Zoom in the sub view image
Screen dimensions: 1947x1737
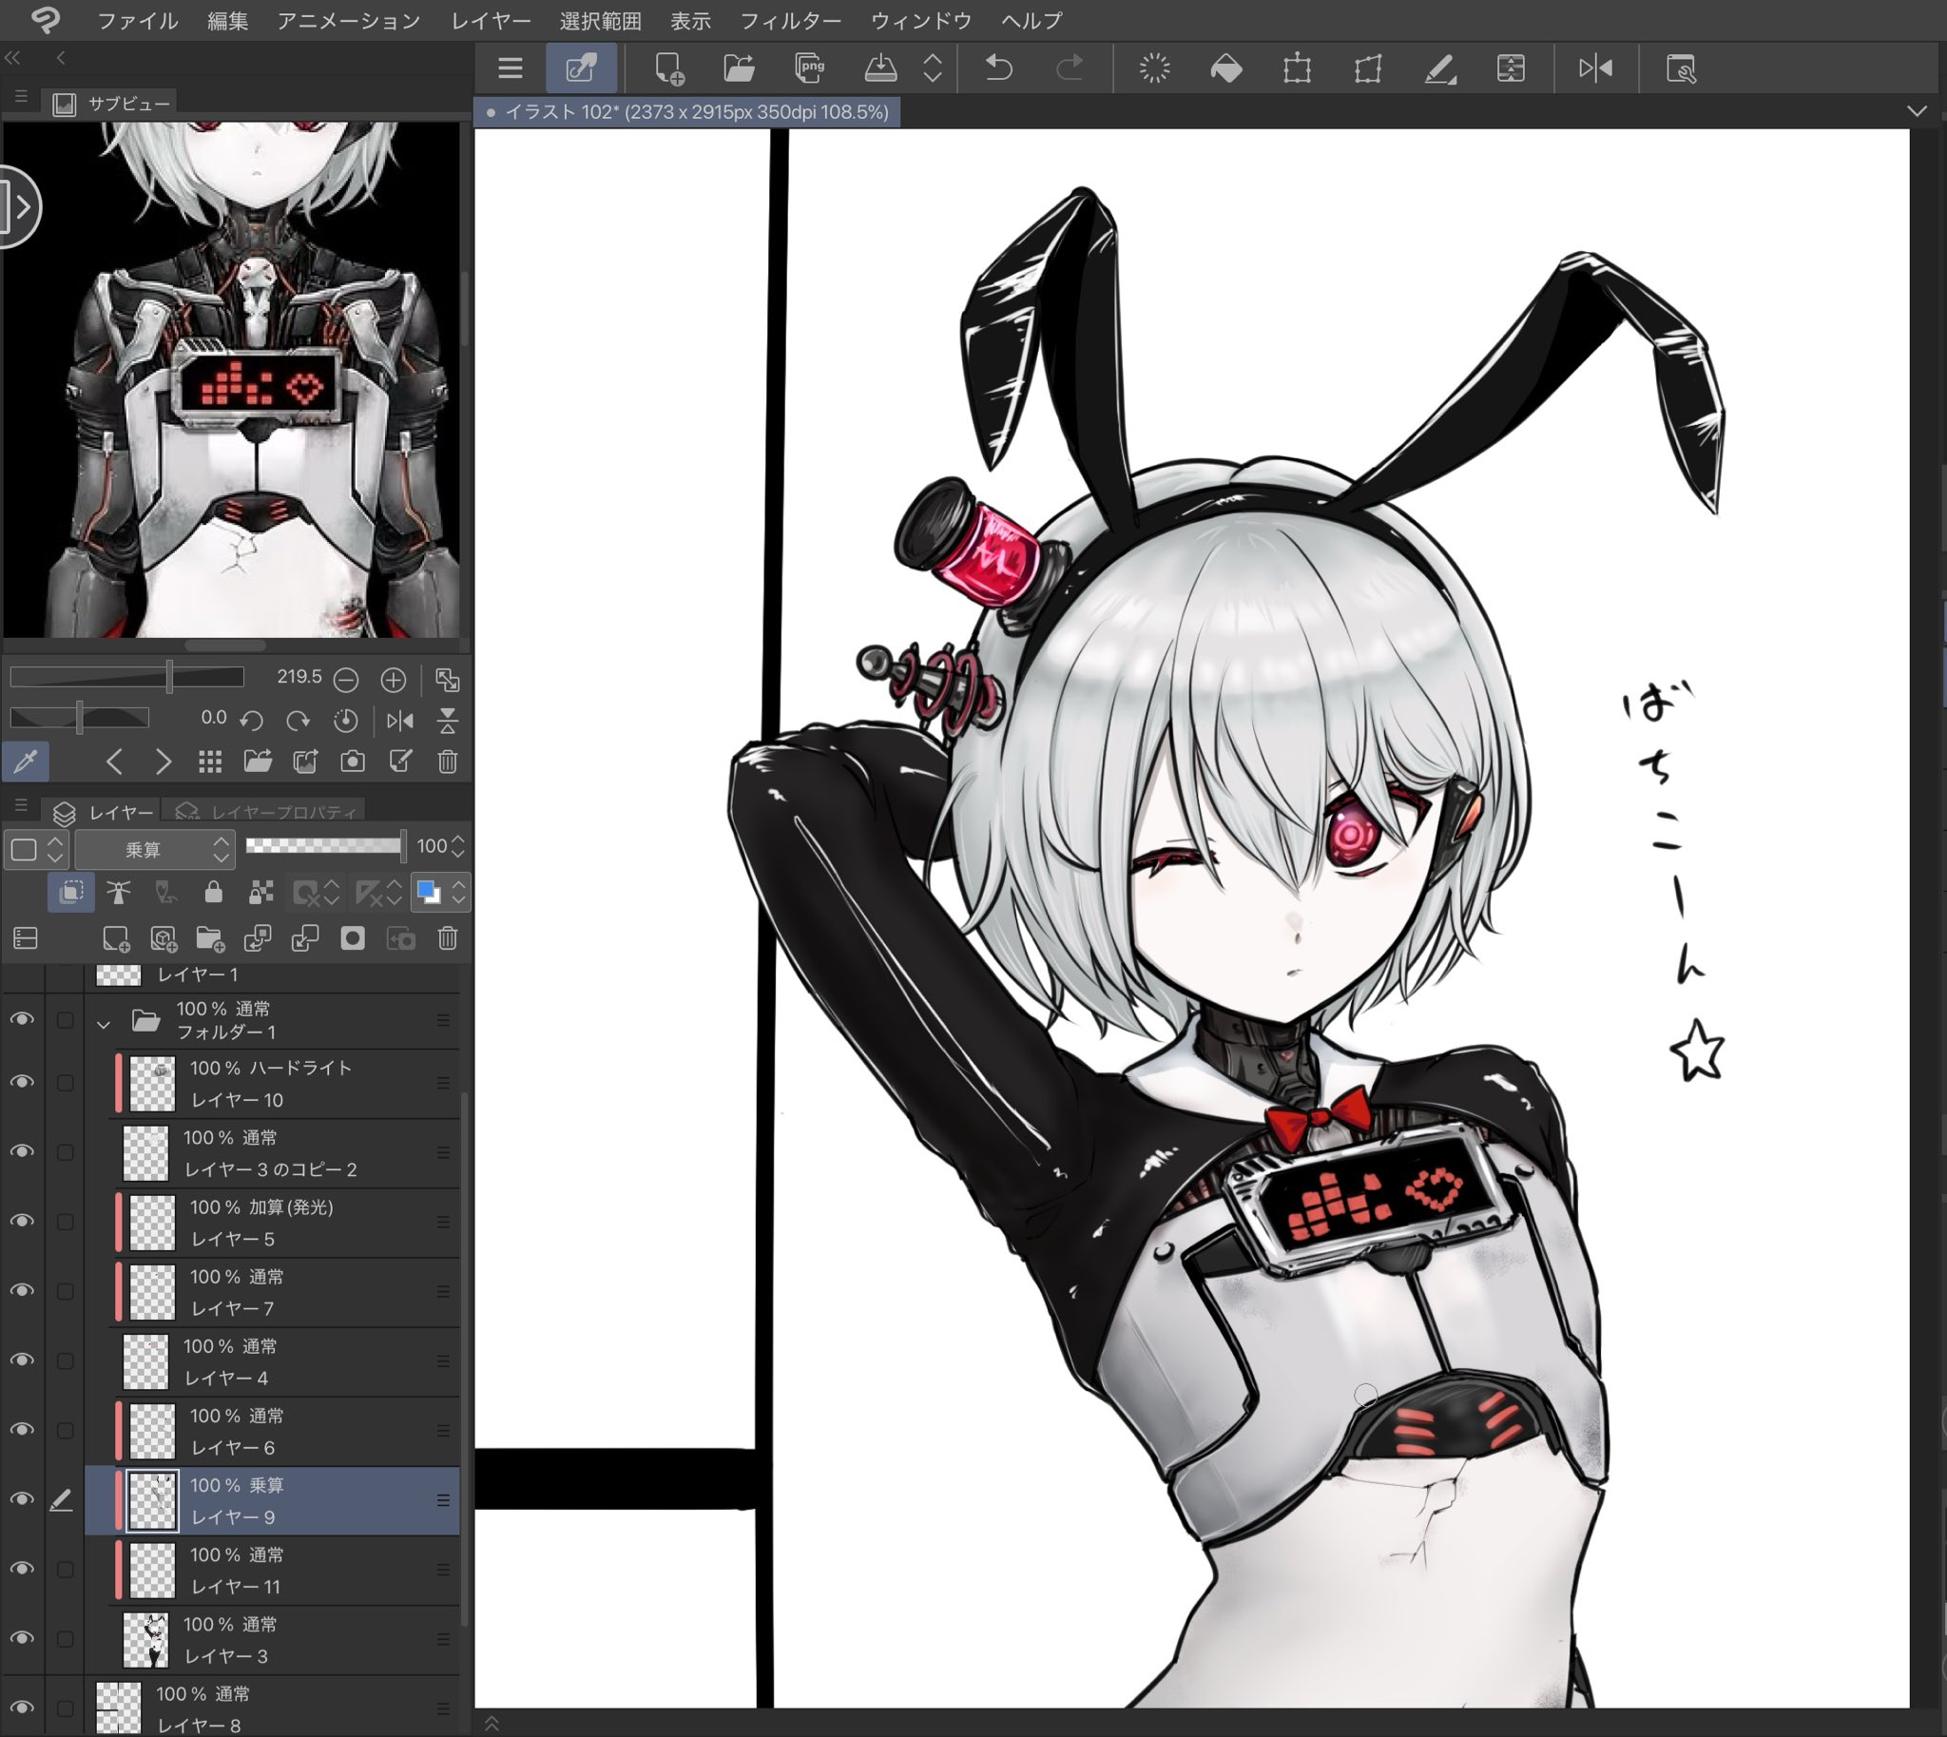coord(394,680)
